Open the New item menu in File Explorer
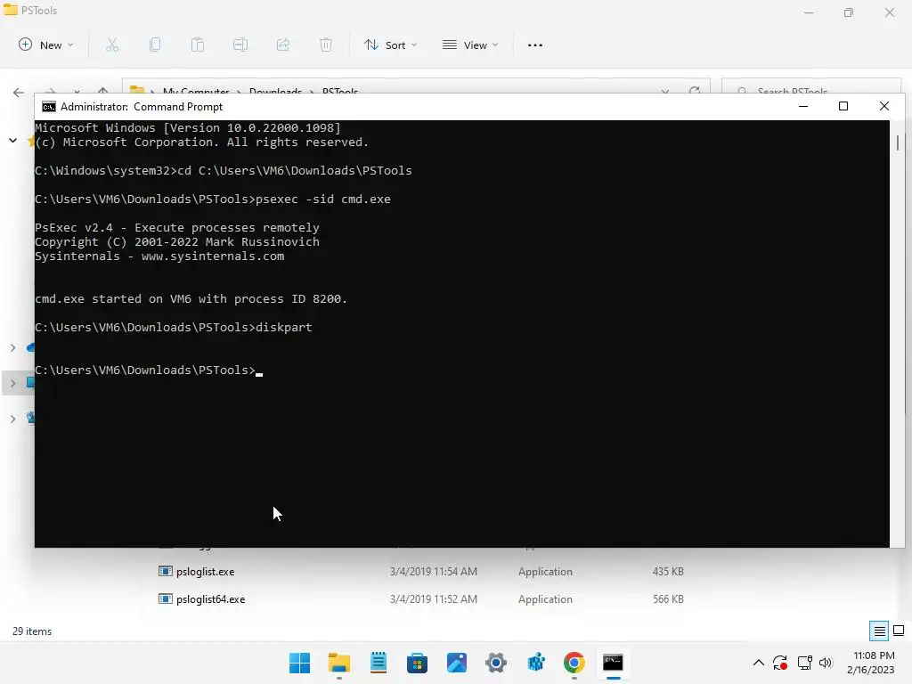Screen dimensions: 912x684 pyautogui.click(x=46, y=45)
